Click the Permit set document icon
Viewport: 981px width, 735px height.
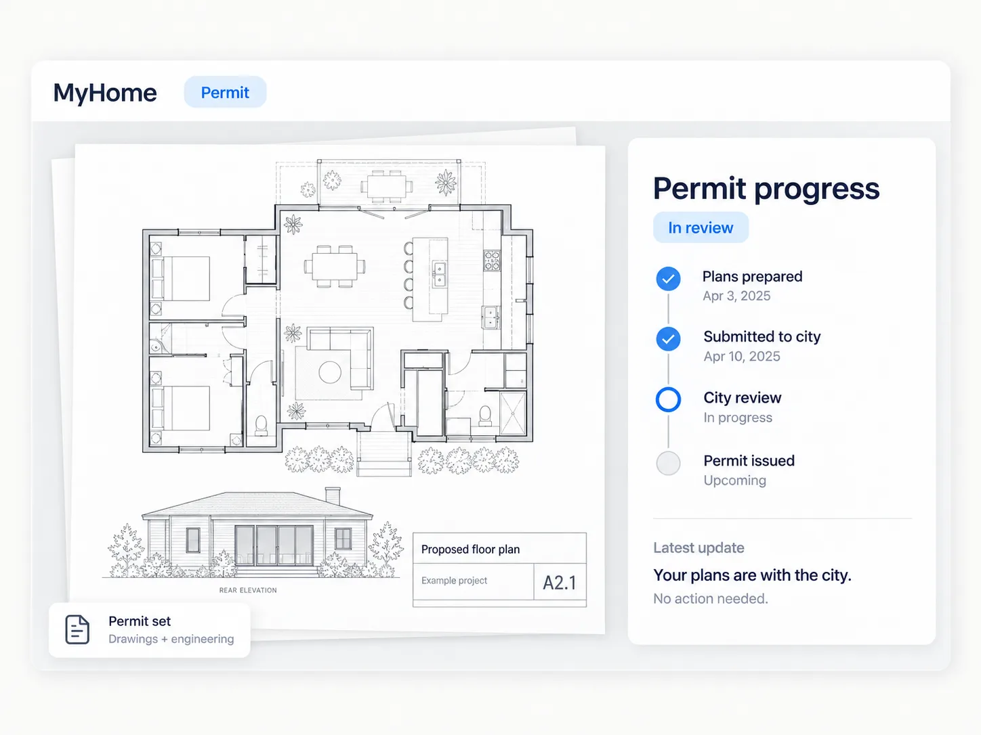77,629
